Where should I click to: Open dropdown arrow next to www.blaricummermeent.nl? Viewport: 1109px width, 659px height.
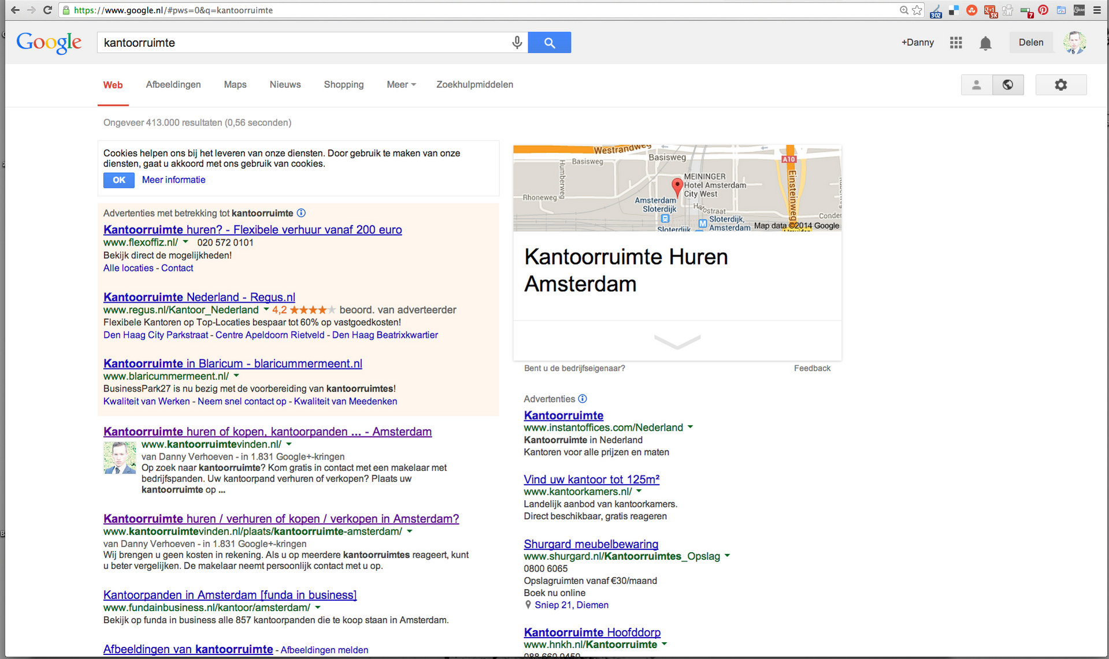point(236,376)
